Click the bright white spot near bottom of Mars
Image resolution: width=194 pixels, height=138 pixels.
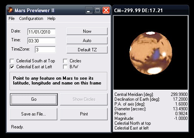pyautogui.click(x=154, y=71)
